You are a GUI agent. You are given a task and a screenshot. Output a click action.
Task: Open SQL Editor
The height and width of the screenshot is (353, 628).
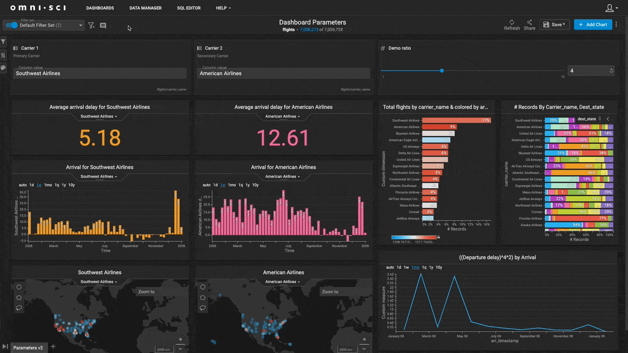pos(189,8)
